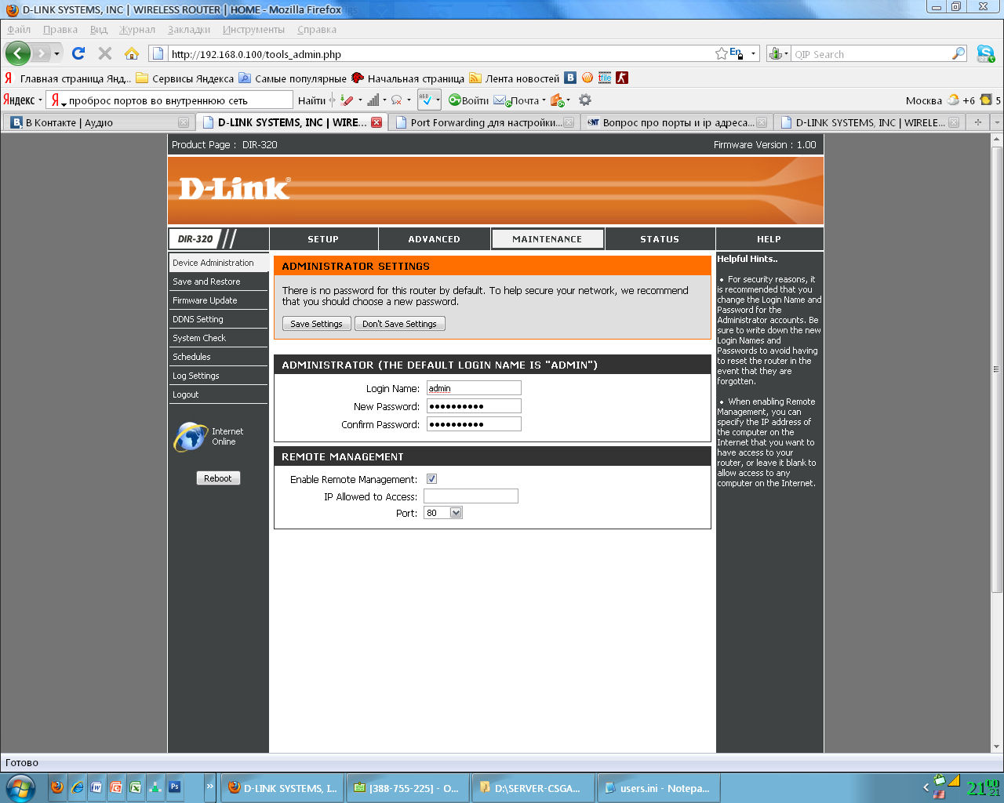Toggle the Enable Remote Management checkbox
This screenshot has width=1004, height=803.
[x=431, y=479]
